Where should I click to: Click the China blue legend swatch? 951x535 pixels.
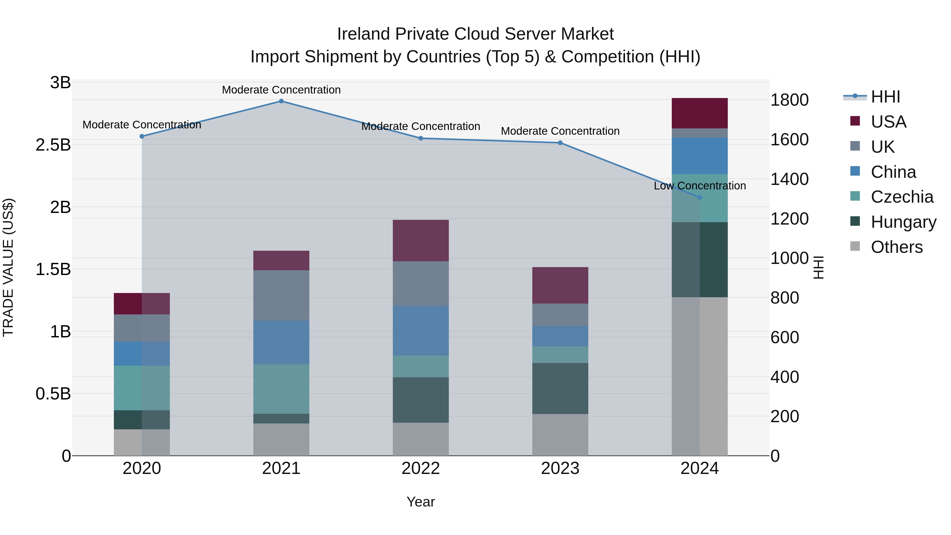(x=855, y=171)
